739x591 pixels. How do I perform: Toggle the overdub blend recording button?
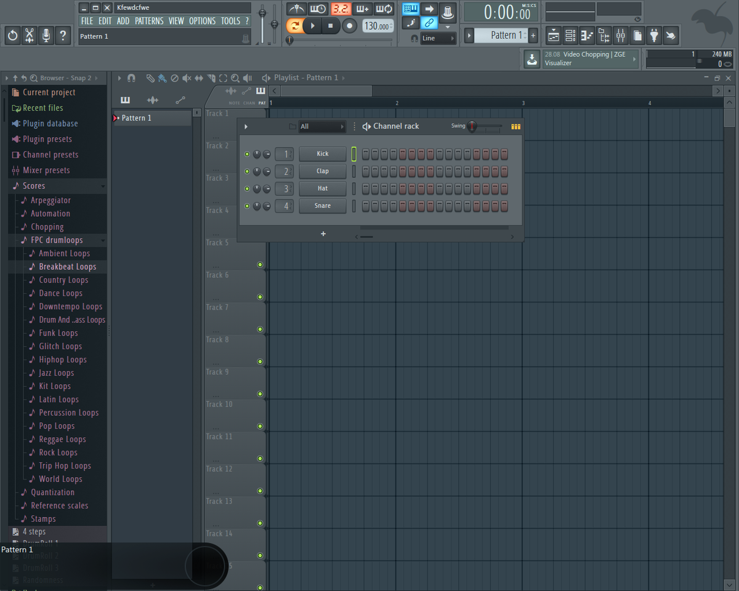tap(362, 9)
